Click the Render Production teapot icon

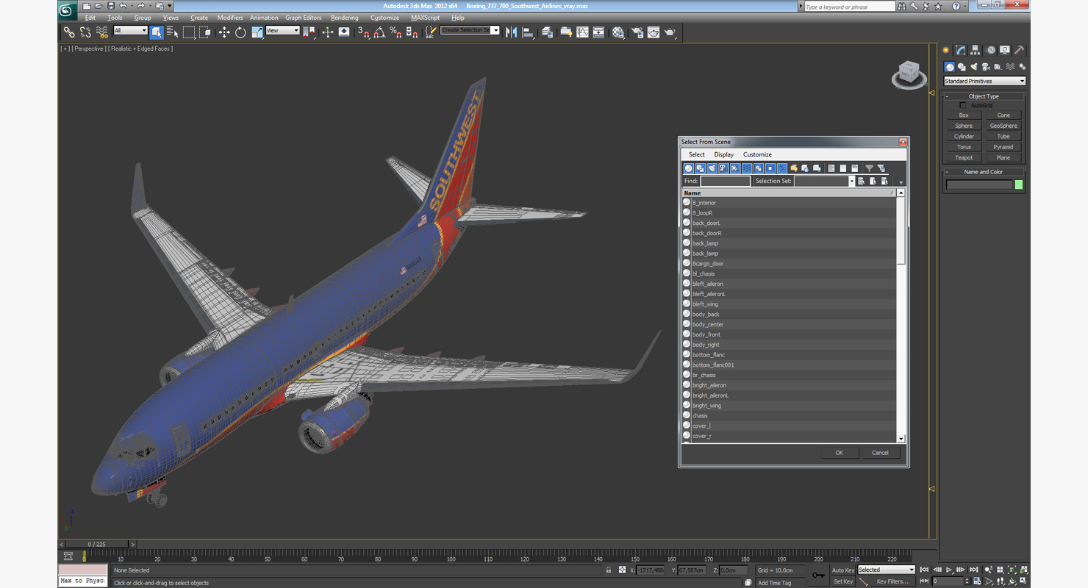(x=670, y=32)
